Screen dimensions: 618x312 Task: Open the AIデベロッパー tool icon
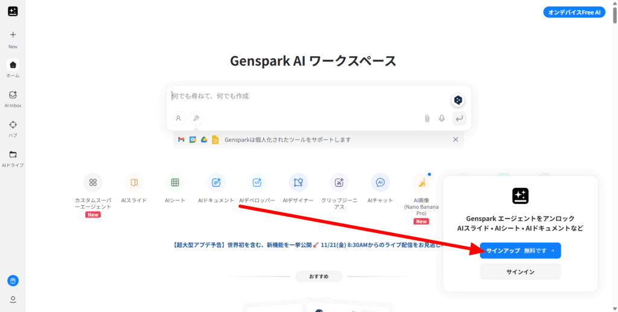point(257,182)
